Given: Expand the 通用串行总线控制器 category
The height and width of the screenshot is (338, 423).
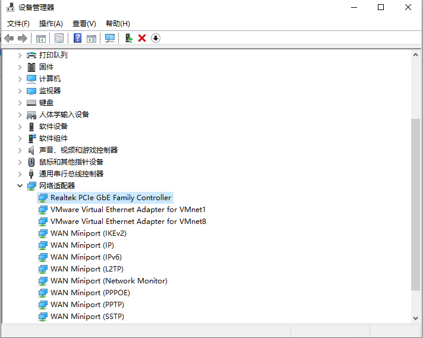Looking at the screenshot, I should (20, 174).
